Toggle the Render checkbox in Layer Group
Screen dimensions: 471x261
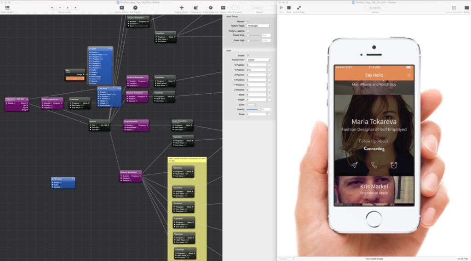[x=248, y=22]
